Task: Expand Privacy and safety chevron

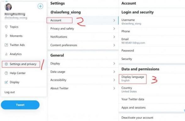Action: click(114, 29)
